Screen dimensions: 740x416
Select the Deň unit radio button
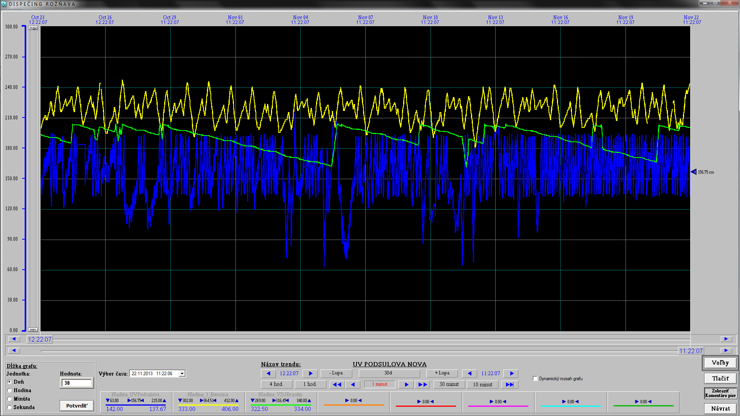[x=10, y=382]
